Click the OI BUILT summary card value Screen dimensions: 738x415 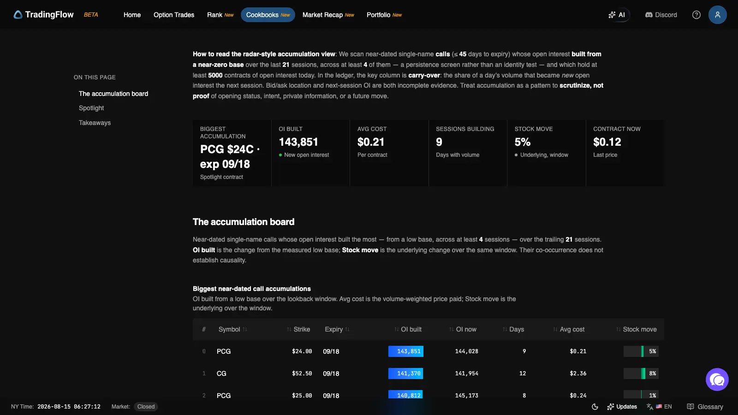click(298, 142)
